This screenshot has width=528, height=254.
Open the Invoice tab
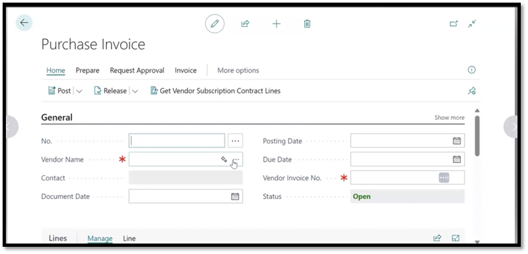186,70
